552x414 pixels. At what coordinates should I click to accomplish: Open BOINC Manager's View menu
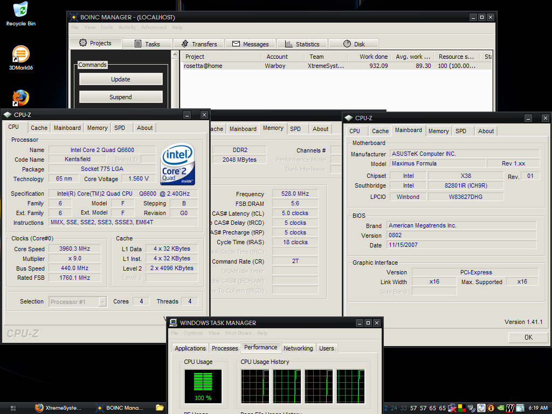click(x=89, y=27)
